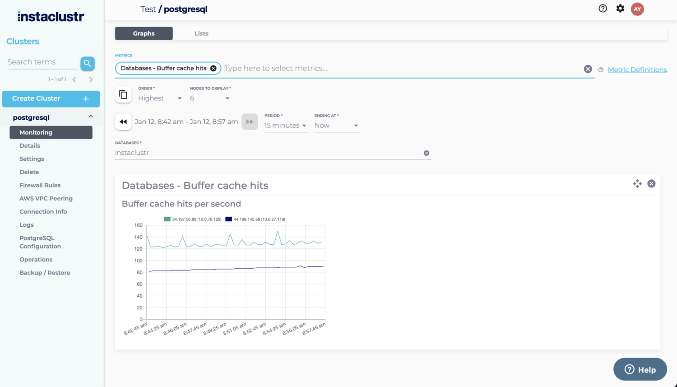Image resolution: width=677 pixels, height=387 pixels.
Task: Clear the instaclustr database selection
Action: (426, 153)
